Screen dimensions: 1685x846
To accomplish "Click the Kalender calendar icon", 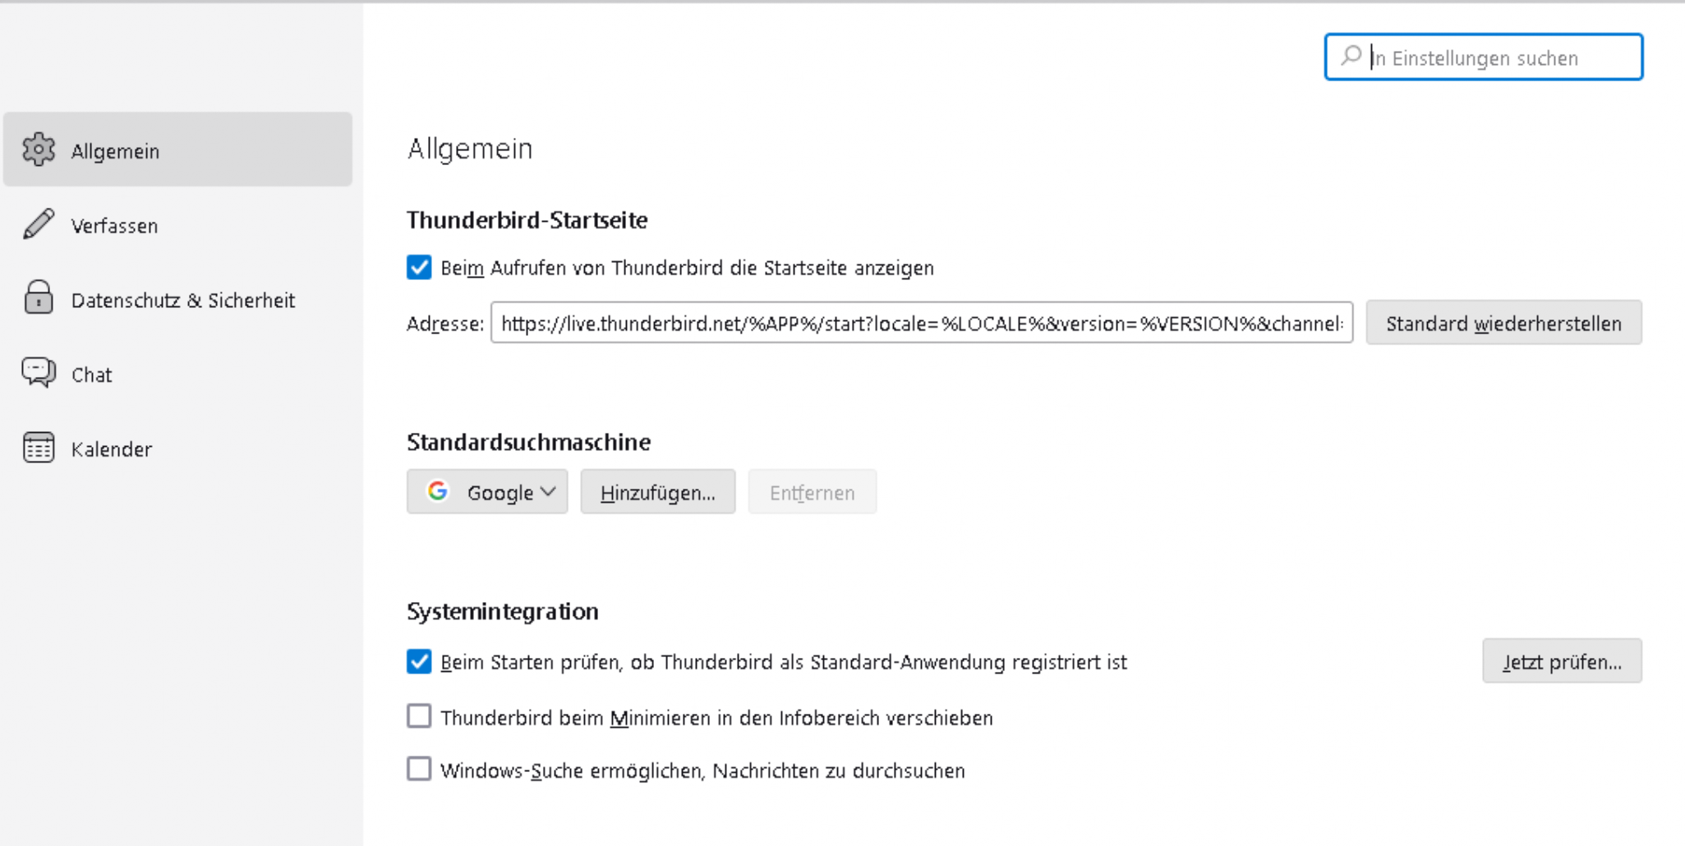I will (x=39, y=448).
